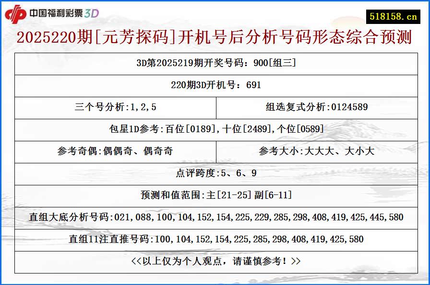Select the 220期3D开机号 row
The image size is (430, 285).
click(215, 85)
